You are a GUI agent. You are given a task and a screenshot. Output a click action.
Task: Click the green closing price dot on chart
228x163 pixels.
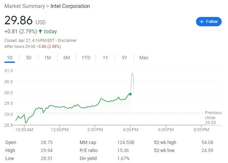[x=130, y=94]
